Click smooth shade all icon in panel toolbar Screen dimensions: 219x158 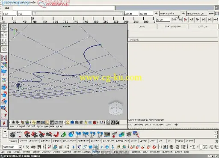[x=72, y=122]
